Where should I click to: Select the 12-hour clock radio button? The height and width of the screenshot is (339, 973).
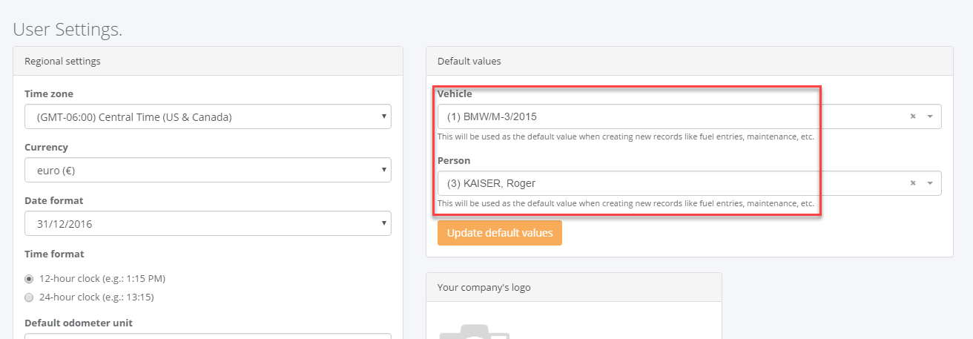pos(29,279)
